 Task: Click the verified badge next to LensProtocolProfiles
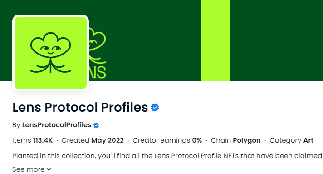[x=96, y=125]
